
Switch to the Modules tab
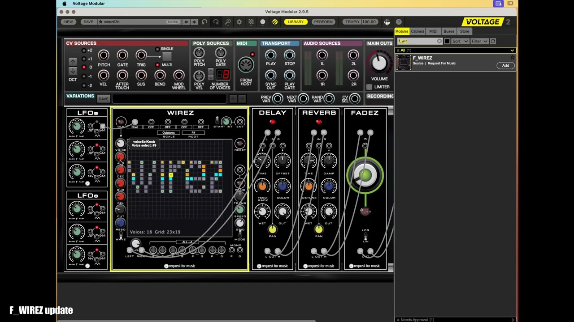402,31
